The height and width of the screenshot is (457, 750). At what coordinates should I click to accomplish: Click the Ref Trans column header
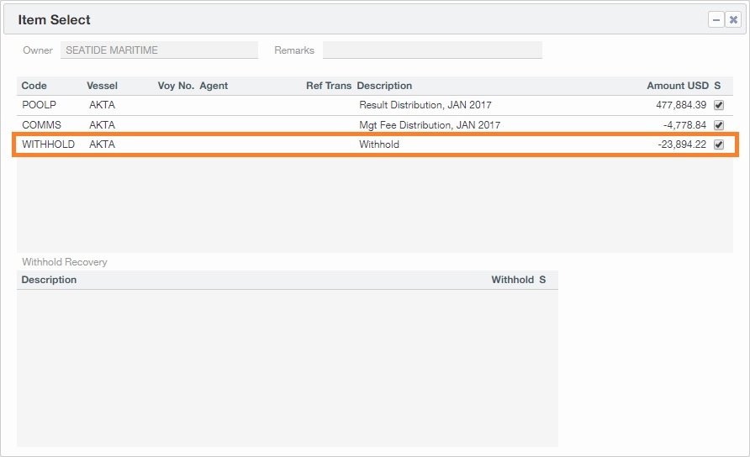[x=329, y=86]
